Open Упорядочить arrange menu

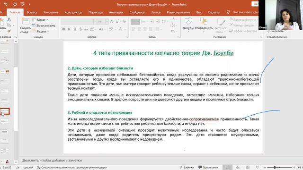pos(204,25)
